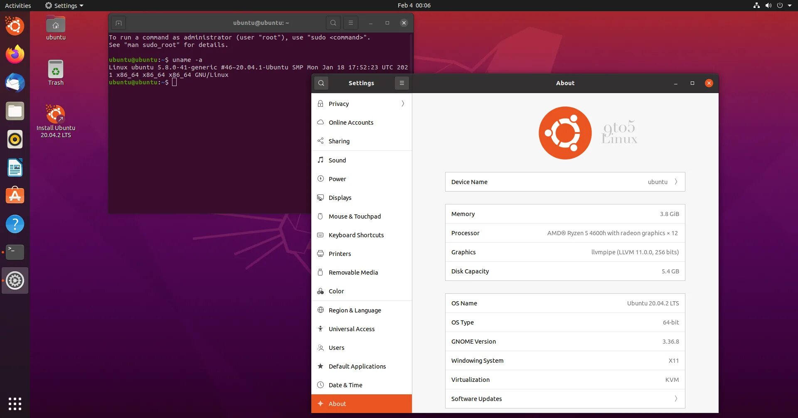Open the Software Updates row

(565, 399)
